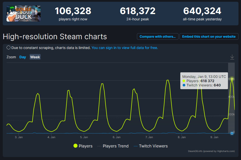
Task: Click the 8. Jan label on the time axis
Action: click(182, 137)
